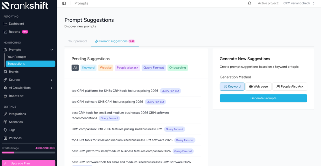Filter suggestions by Query Fan-out
The image size is (321, 166).
coord(153,67)
